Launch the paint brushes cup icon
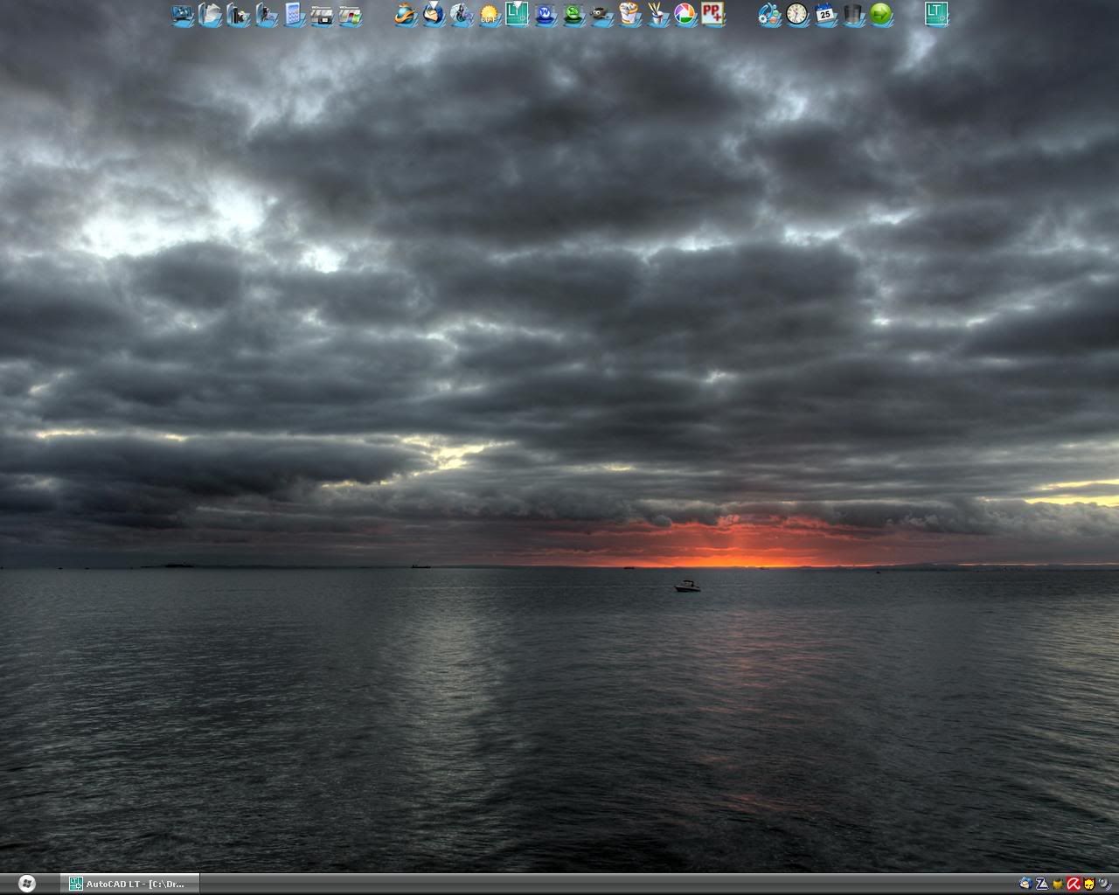 [x=657, y=14]
